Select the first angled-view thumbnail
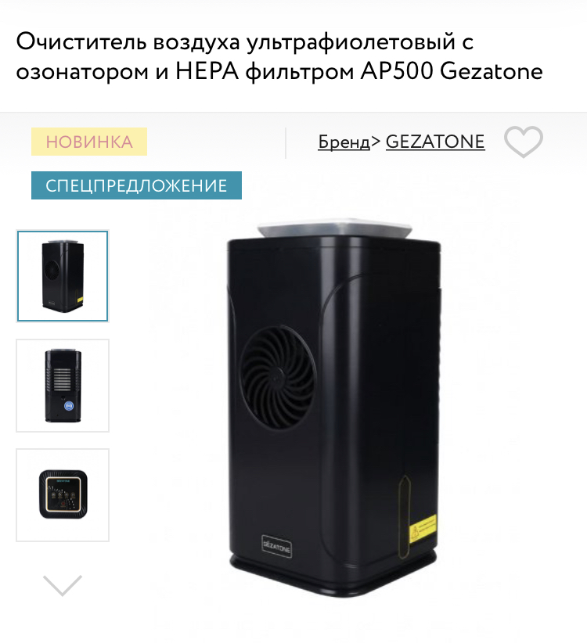587x643 pixels. coord(63,276)
